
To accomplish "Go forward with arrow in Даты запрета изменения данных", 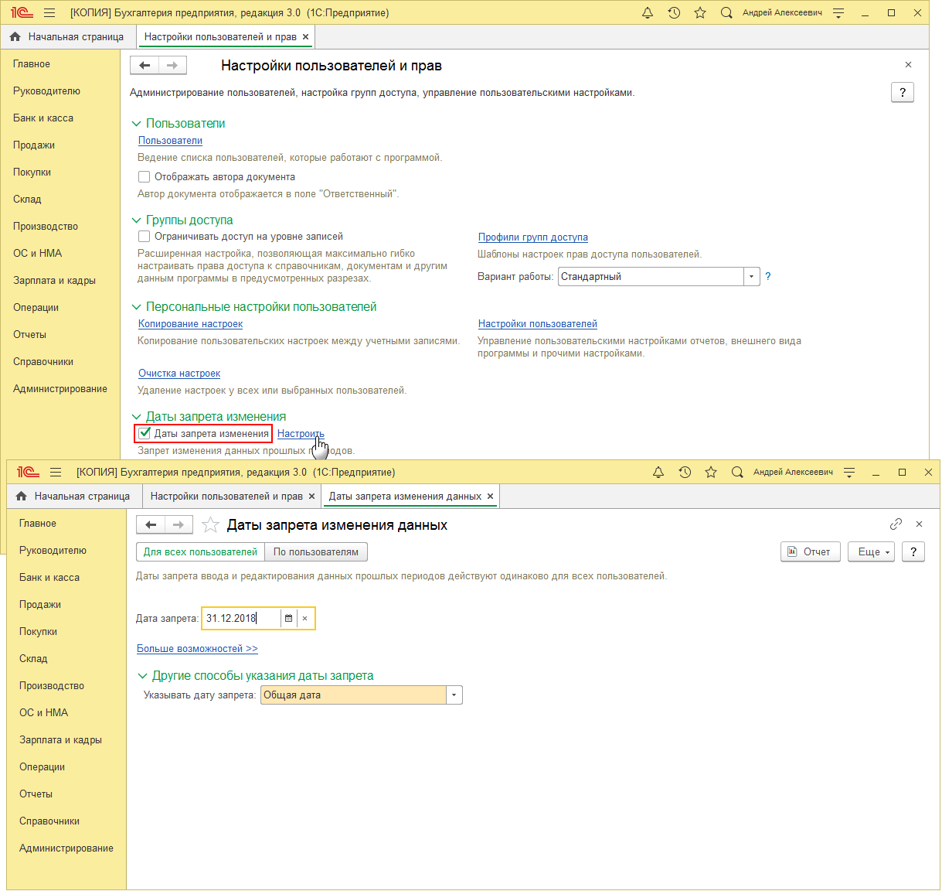I will point(179,525).
